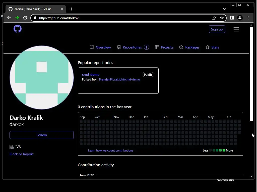Click the Sign up button
257x192 pixels.
(217, 29)
